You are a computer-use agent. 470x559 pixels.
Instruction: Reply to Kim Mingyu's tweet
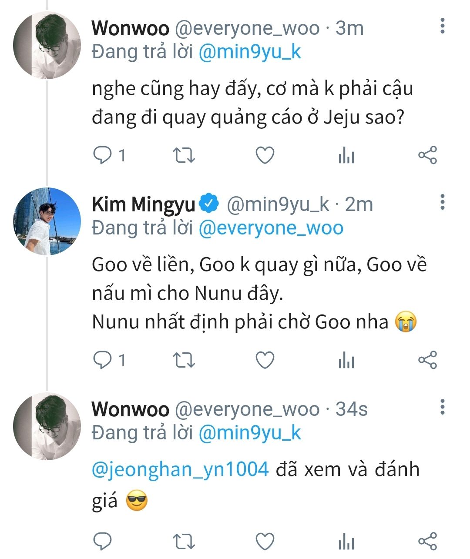[x=103, y=360]
